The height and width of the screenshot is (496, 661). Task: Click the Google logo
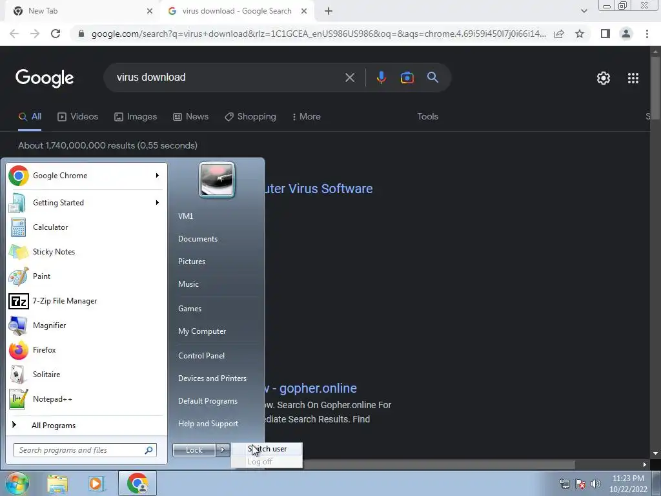[x=45, y=78]
